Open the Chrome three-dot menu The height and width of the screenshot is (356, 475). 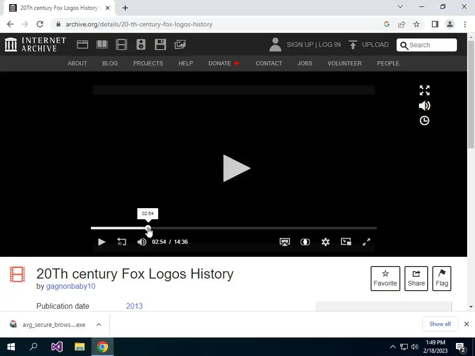tap(465, 24)
